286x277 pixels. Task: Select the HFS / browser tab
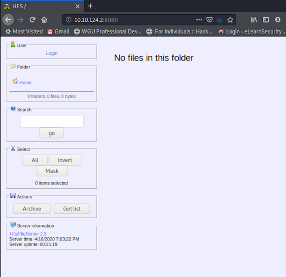point(42,7)
